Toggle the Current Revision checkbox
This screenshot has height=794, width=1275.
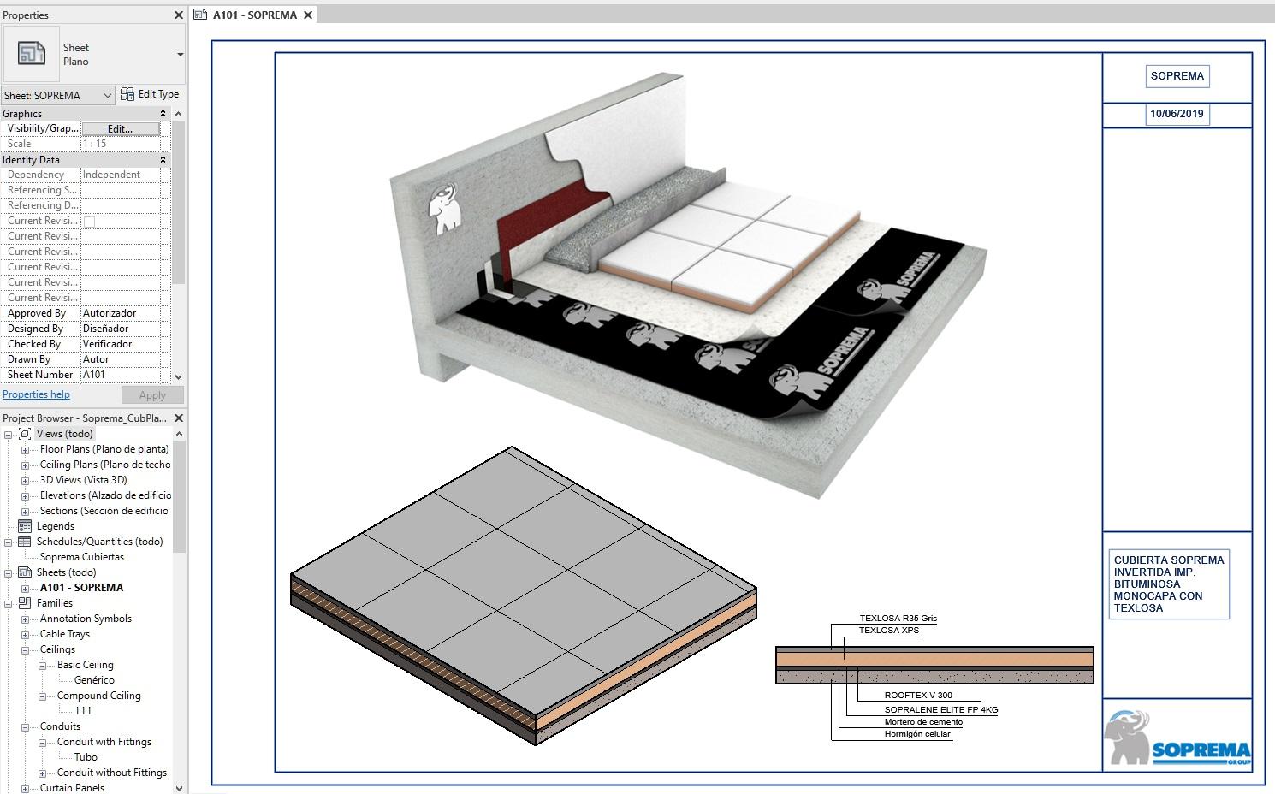(89, 222)
